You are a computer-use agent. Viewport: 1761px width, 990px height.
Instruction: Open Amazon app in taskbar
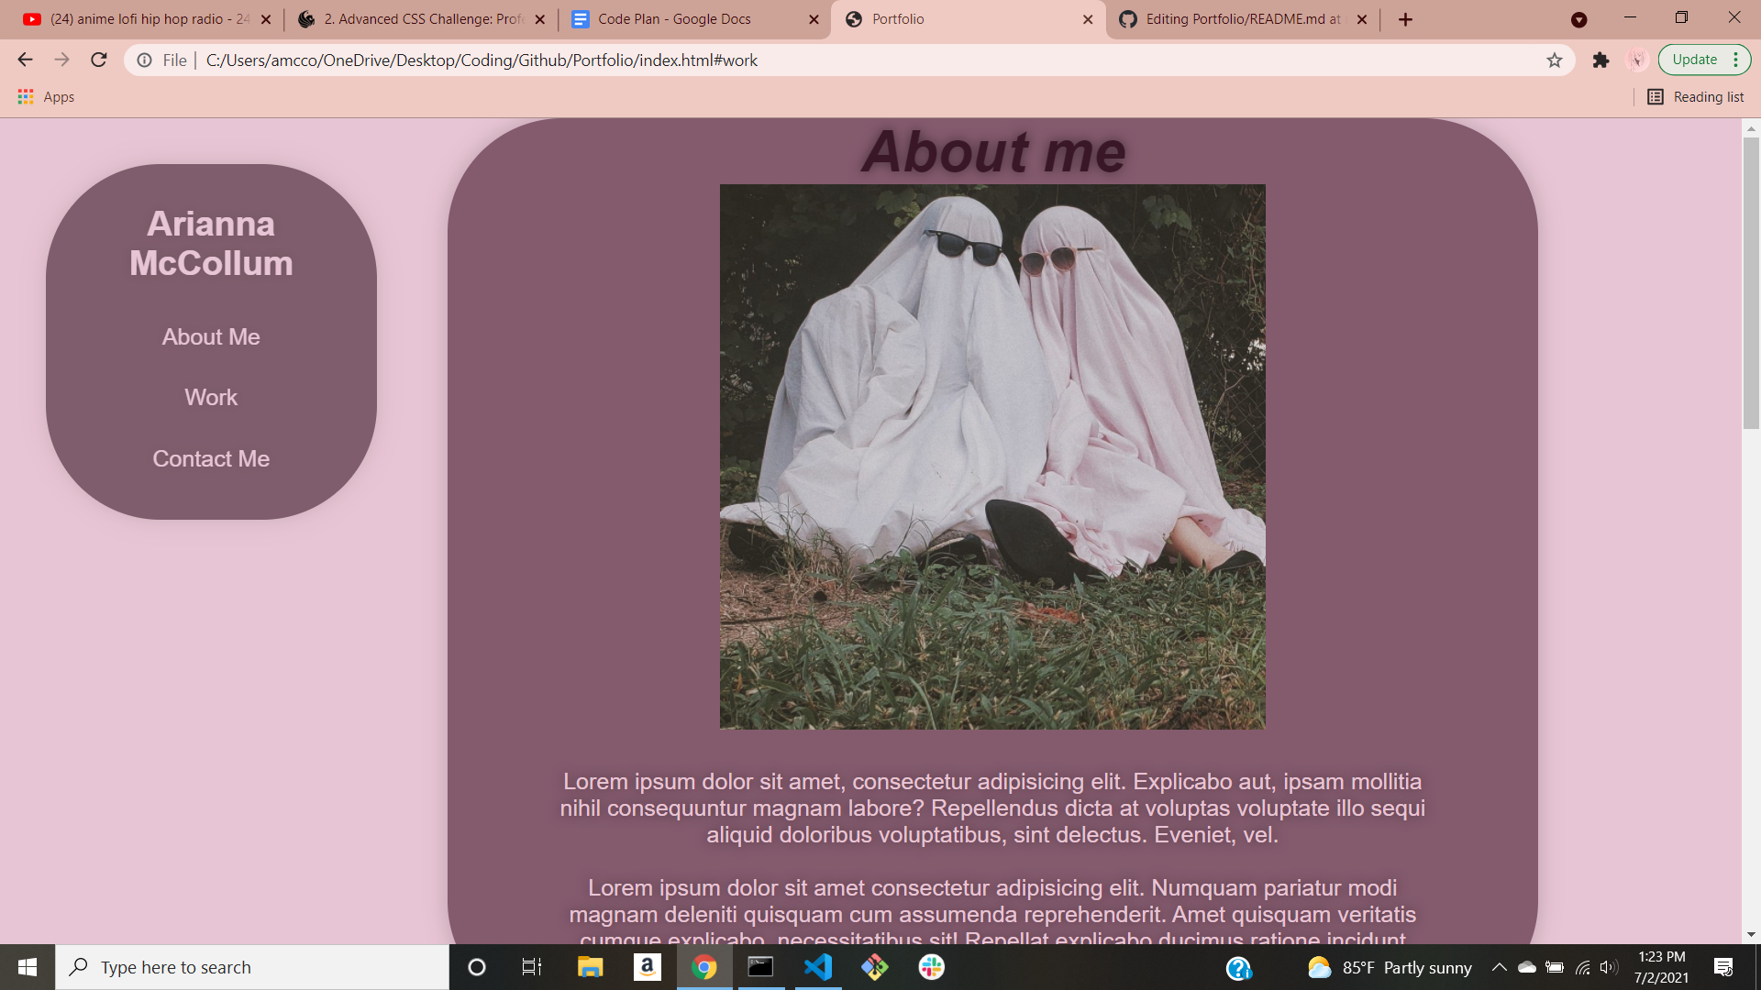[x=647, y=967]
